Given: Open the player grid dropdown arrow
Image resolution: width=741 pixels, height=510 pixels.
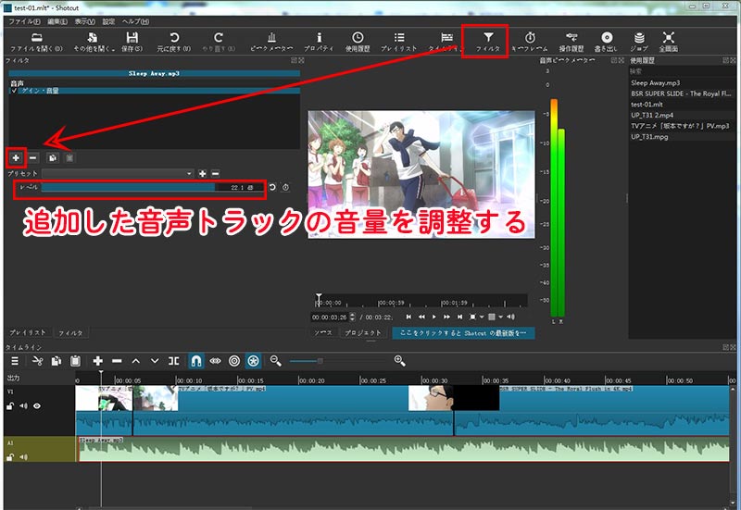Looking at the screenshot, I should 500,317.
